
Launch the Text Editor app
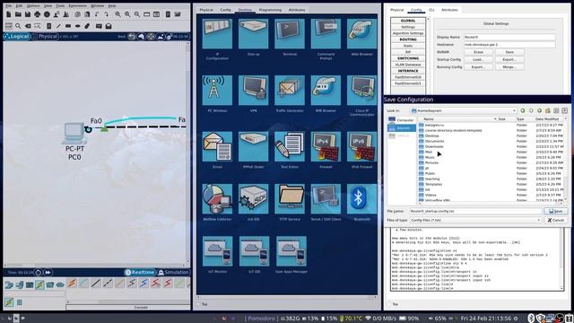tap(290, 146)
